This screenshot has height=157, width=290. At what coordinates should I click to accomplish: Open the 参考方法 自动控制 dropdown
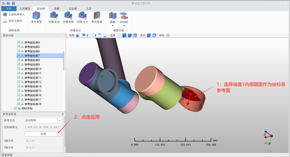coord(60,121)
